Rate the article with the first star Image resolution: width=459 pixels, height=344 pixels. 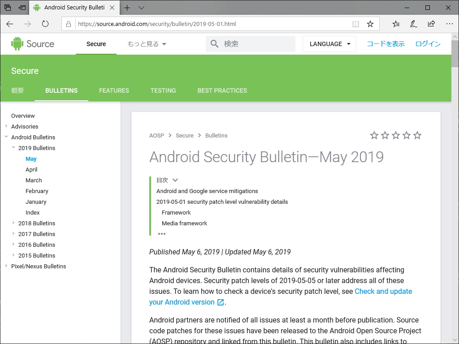click(x=374, y=135)
